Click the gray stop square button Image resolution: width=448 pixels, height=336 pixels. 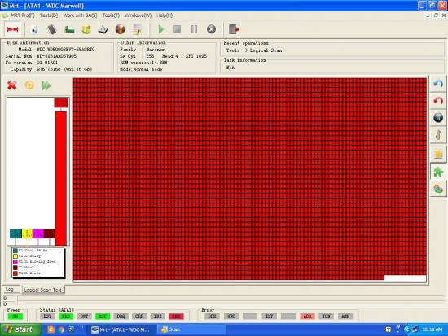(177, 29)
